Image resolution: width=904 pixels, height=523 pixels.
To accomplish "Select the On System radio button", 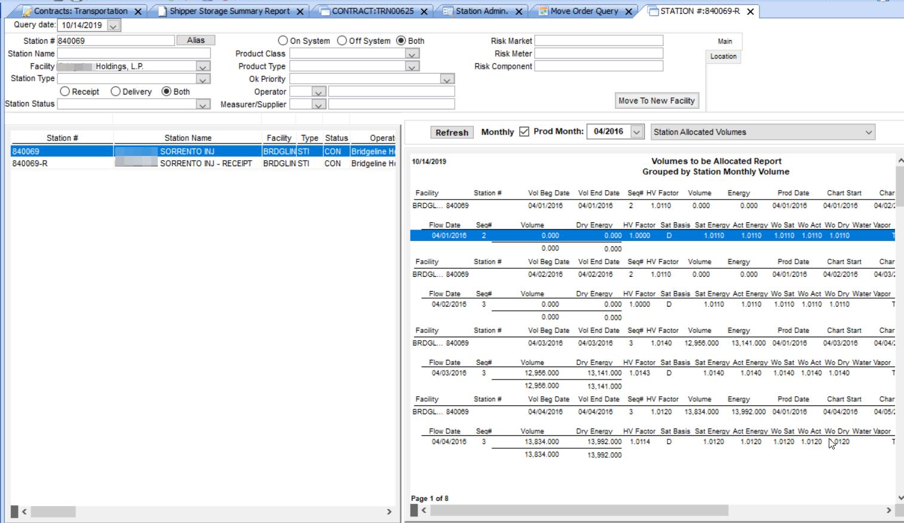I will point(283,41).
